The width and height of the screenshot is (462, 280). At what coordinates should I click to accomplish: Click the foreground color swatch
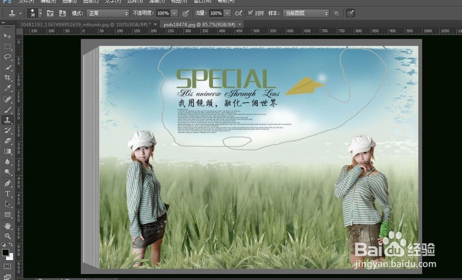tap(6, 252)
